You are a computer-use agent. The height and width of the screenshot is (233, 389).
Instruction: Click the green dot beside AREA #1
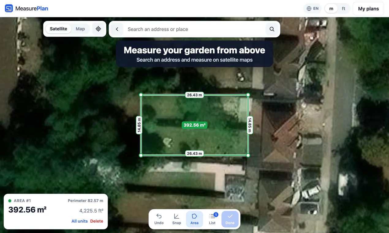[10, 201]
